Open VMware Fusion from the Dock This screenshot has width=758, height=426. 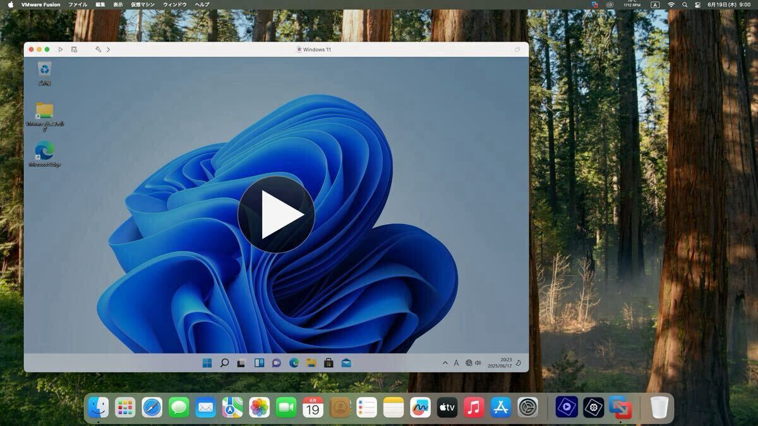point(620,408)
